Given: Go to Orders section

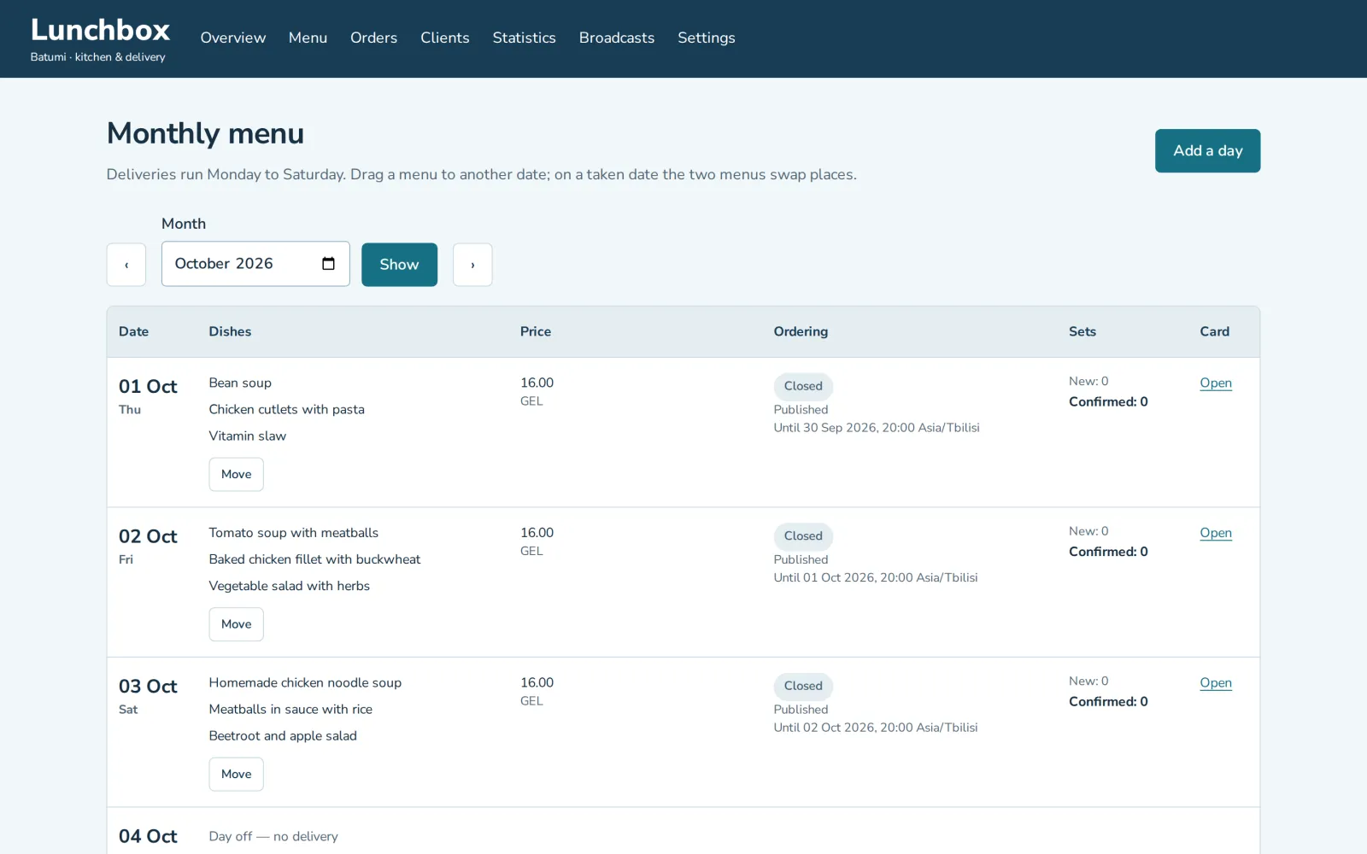Looking at the screenshot, I should coord(373,38).
